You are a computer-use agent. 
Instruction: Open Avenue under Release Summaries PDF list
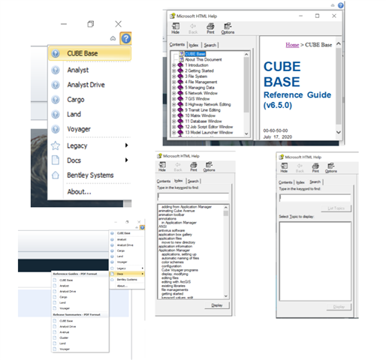pos(65,332)
